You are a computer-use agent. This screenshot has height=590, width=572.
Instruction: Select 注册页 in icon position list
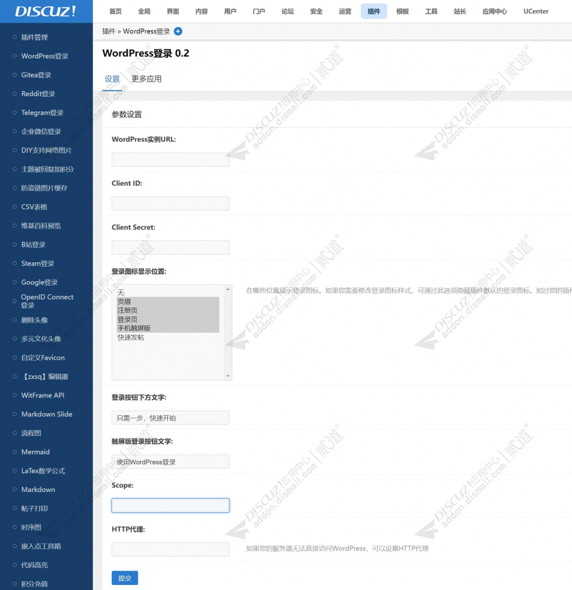pyautogui.click(x=168, y=311)
